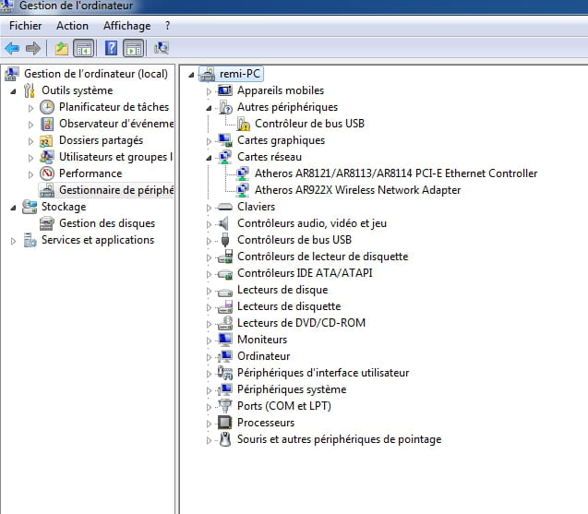588x514 pixels.
Task: Click the Forward arrow toolbar icon
Action: point(33,48)
